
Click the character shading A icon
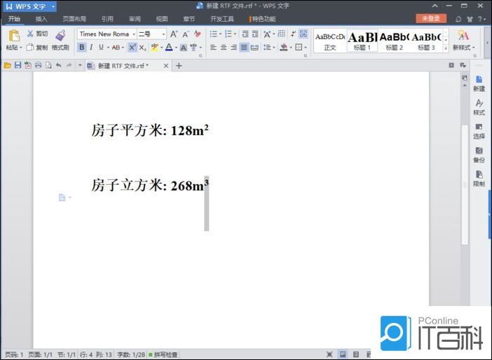coord(184,48)
